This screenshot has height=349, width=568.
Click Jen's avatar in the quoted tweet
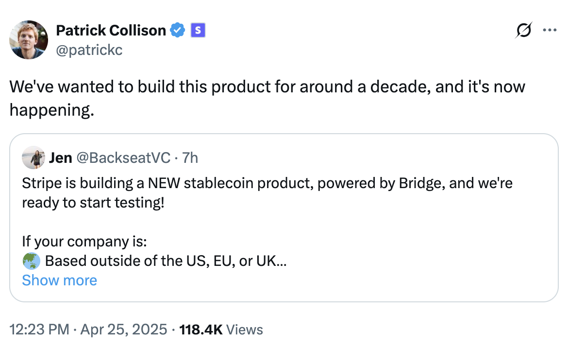pos(33,157)
